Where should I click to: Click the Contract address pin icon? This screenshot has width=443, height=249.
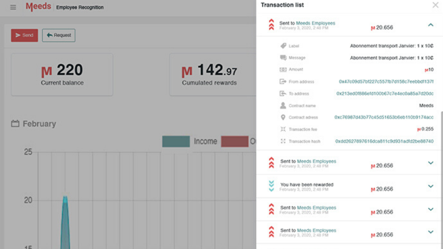283,118
